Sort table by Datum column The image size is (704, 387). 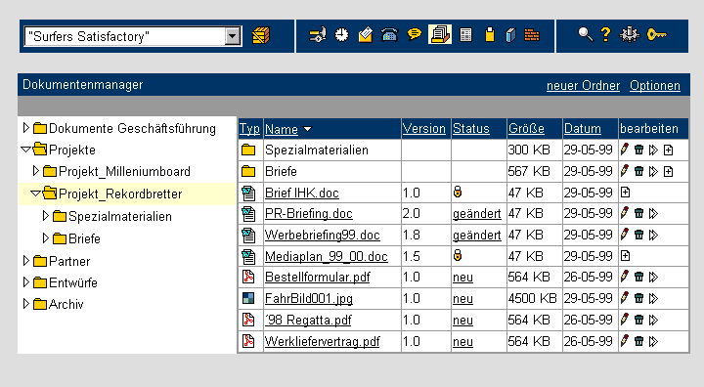[583, 128]
